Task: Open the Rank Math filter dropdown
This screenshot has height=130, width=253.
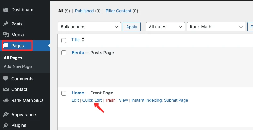Action: pos(216,27)
